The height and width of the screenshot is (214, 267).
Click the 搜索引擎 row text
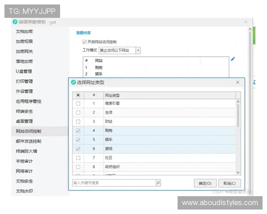[x=113, y=103]
